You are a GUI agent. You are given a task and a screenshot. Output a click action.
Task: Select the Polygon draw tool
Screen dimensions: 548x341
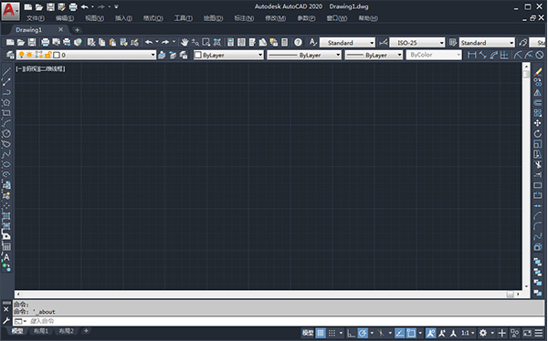6,103
